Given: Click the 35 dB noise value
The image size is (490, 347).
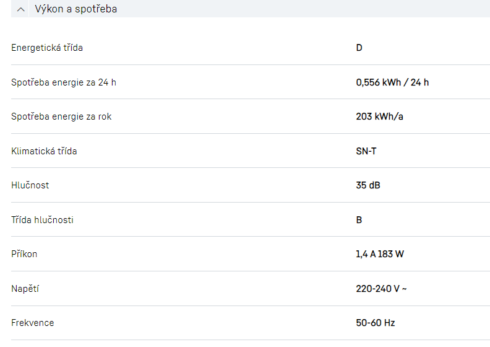Looking at the screenshot, I should [368, 185].
